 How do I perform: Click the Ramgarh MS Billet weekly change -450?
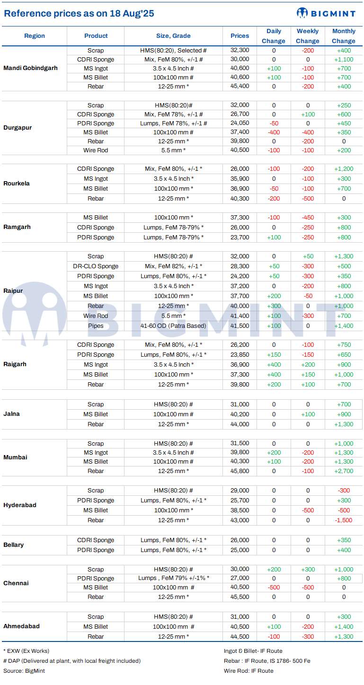pos(308,218)
